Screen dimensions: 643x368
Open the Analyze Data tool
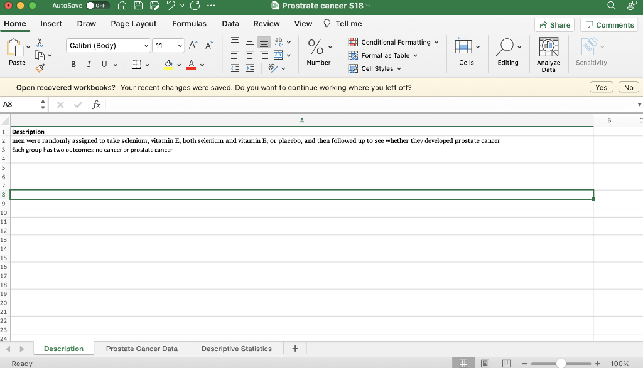tap(548, 55)
